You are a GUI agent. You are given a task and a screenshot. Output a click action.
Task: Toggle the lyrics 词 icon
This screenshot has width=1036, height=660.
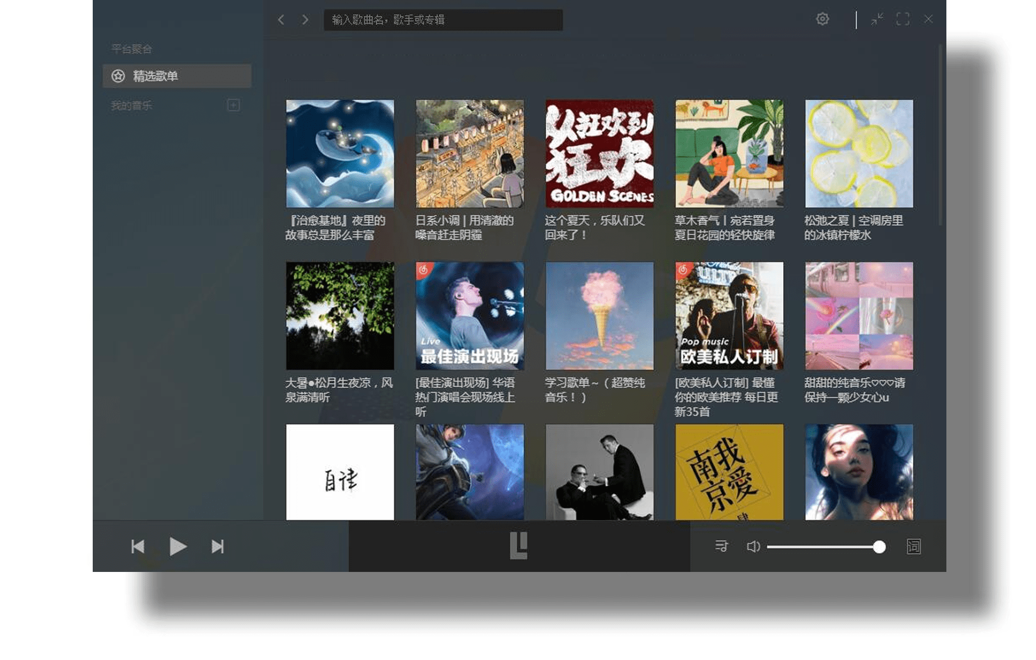(x=914, y=547)
